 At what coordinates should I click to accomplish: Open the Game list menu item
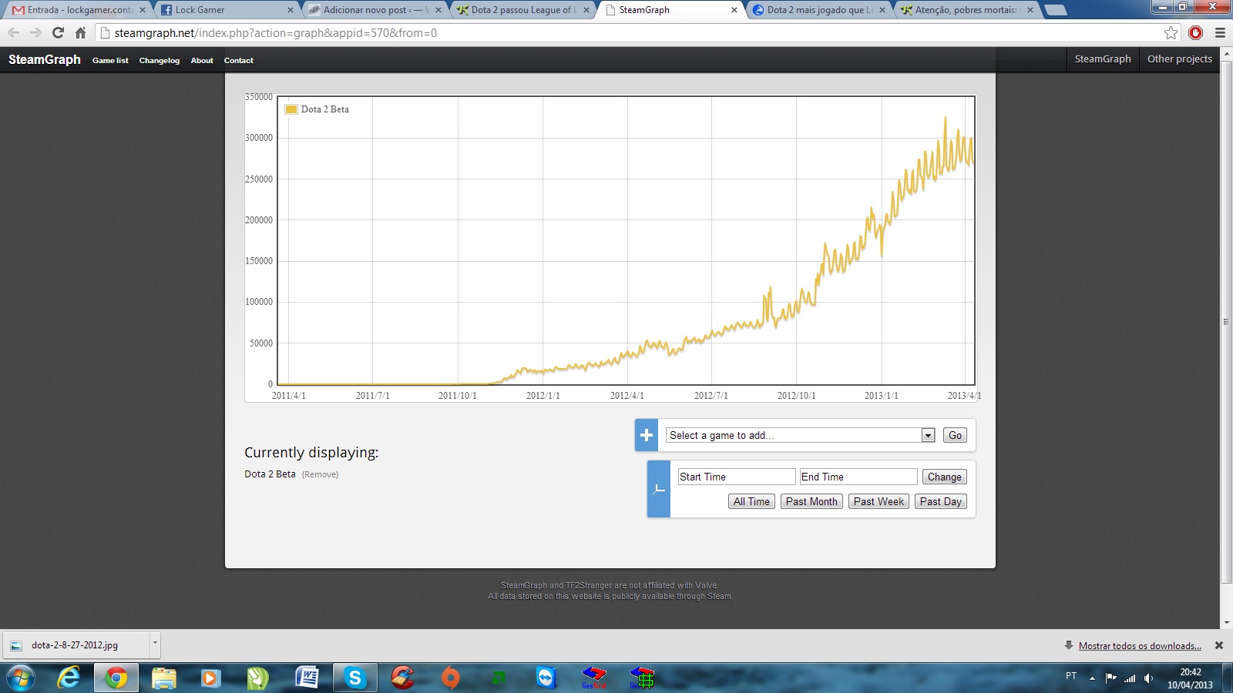coord(110,61)
